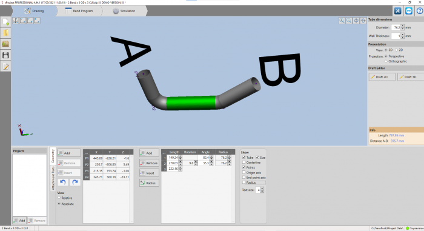Open a file with the yellow folder icon
The height and width of the screenshot is (231, 424).
pyautogui.click(x=5, y=33)
